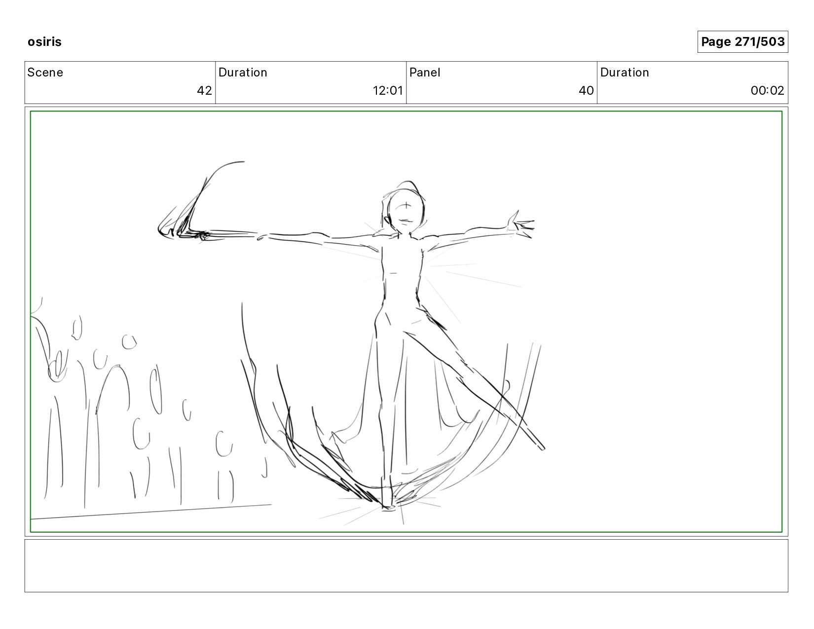Select the storyboard sketch of the dancing figure
Screen dimensions: 814x629
point(406,322)
